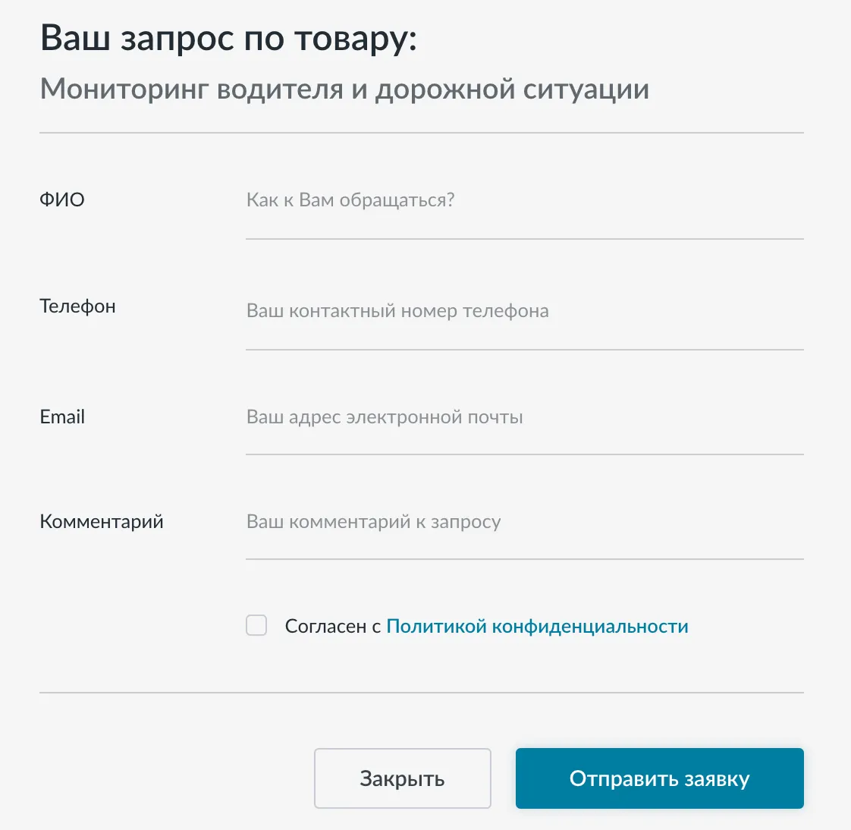The width and height of the screenshot is (851, 830).
Task: Select the Email field label
Action: (62, 417)
